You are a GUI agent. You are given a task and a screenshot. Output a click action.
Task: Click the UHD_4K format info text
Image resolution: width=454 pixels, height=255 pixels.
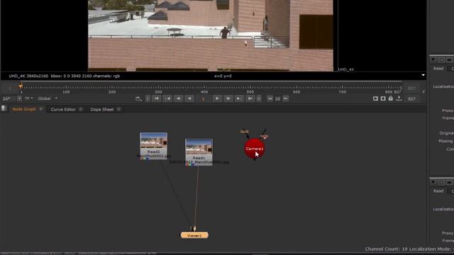[x=64, y=76]
